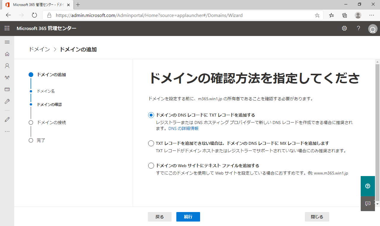Open browser collections icon
The image size is (380, 226).
(345, 15)
